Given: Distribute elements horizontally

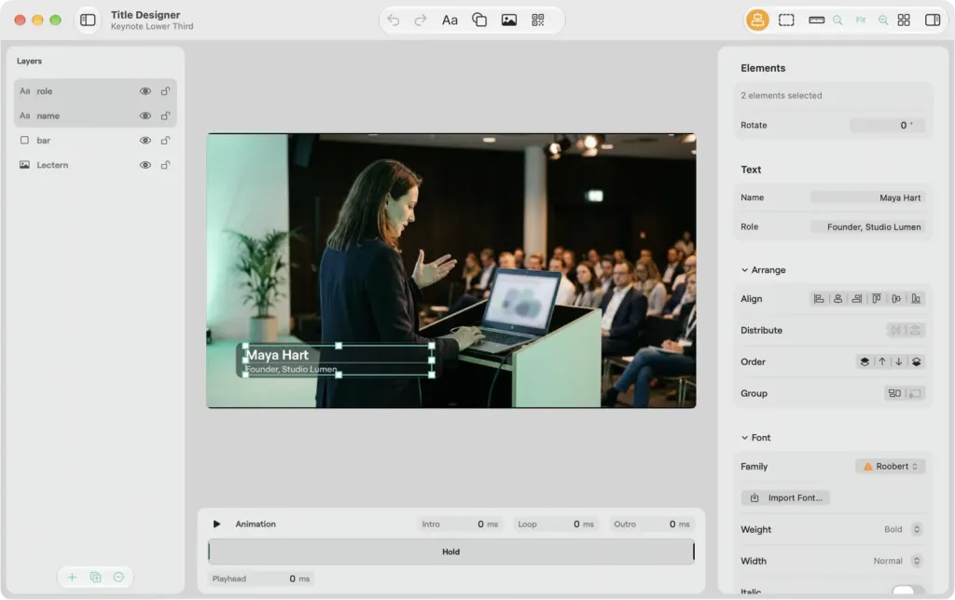Looking at the screenshot, I should 895,331.
